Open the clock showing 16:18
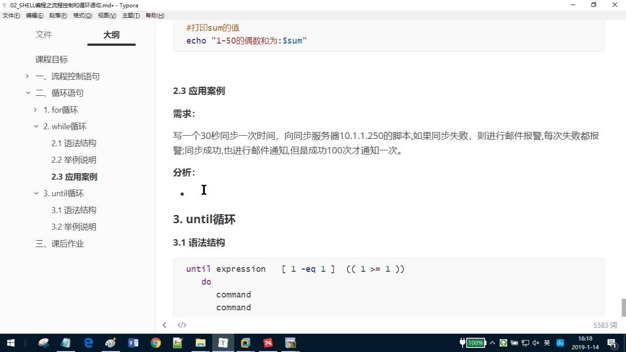 (586, 343)
